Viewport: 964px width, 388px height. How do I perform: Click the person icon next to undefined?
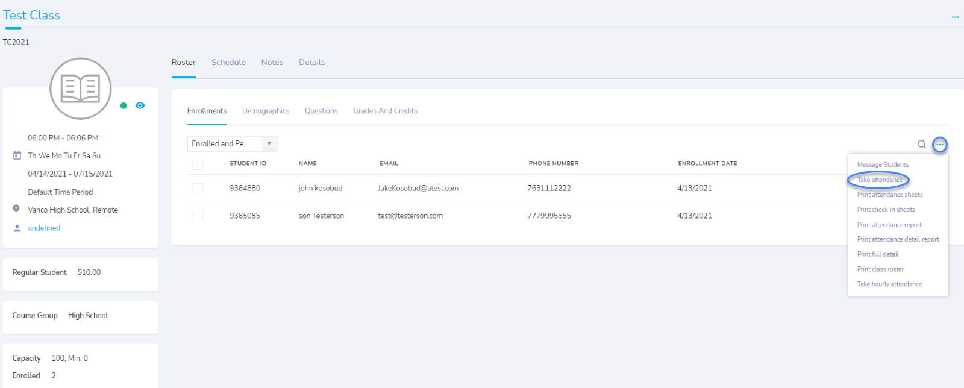(17, 228)
